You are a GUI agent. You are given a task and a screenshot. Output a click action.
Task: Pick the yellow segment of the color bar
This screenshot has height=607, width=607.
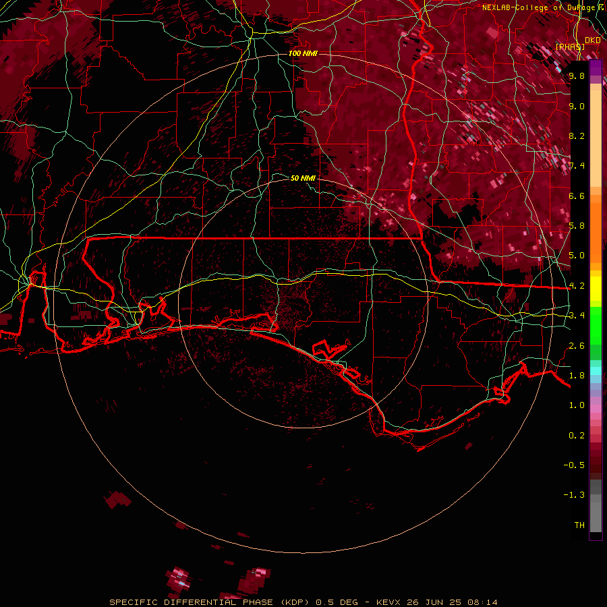tap(596, 289)
